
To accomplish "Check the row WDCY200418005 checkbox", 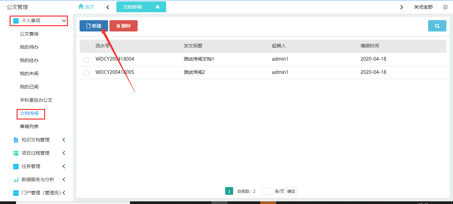I will pyautogui.click(x=86, y=73).
